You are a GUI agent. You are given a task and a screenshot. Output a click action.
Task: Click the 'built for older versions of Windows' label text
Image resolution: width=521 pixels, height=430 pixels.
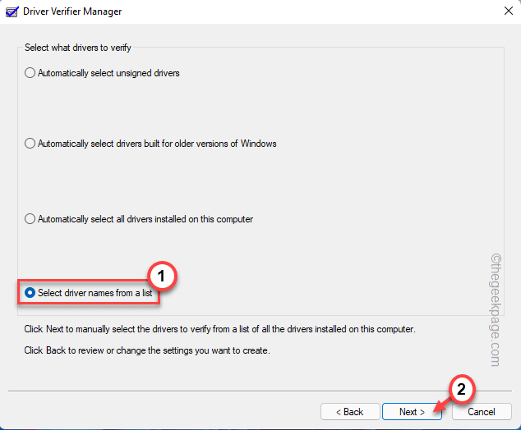click(x=157, y=144)
